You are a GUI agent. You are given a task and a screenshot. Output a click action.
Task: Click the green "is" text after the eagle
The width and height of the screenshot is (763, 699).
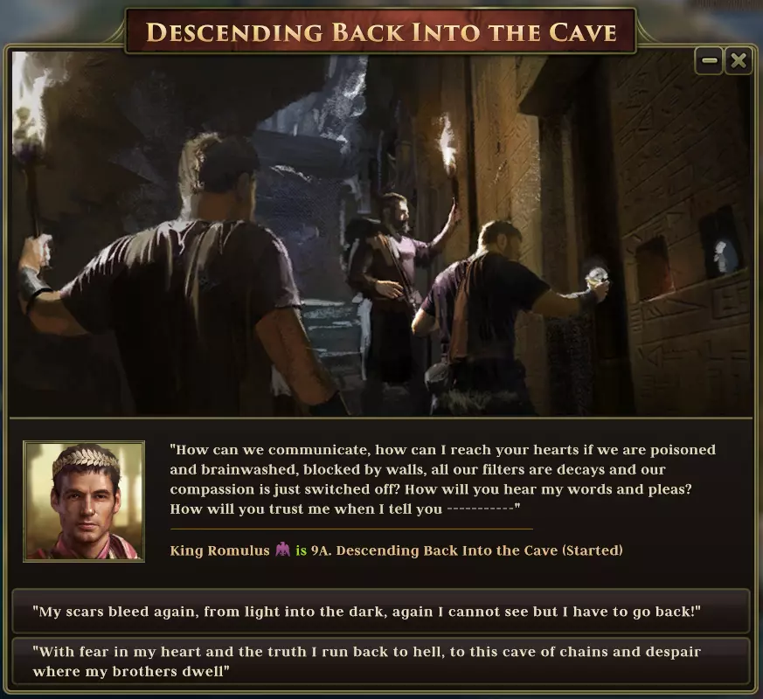(302, 550)
